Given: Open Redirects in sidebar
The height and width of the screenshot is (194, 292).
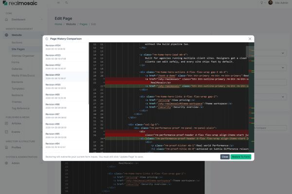Looking at the screenshot, I should 18,95.
